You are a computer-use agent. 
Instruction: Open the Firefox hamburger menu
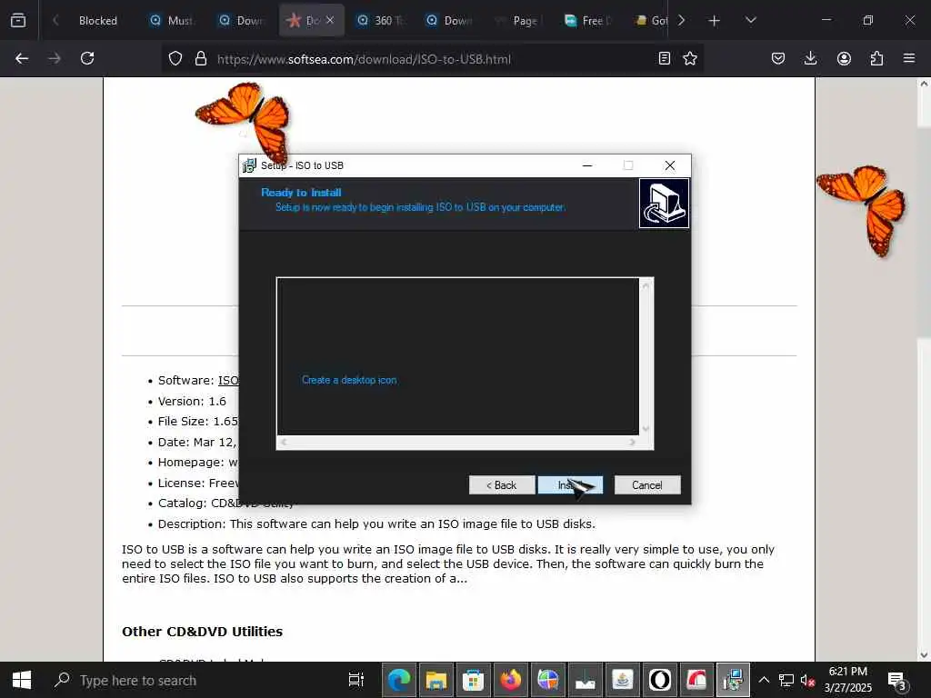pyautogui.click(x=909, y=58)
